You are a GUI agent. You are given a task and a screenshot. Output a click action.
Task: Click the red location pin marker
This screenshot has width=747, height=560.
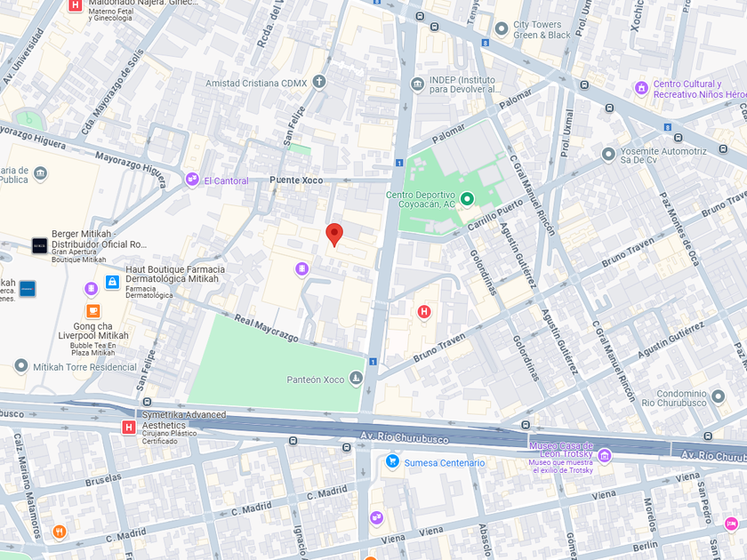pos(334,235)
